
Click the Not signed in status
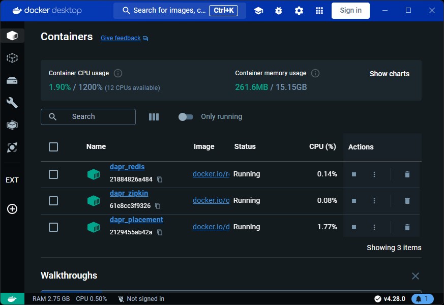141,299
